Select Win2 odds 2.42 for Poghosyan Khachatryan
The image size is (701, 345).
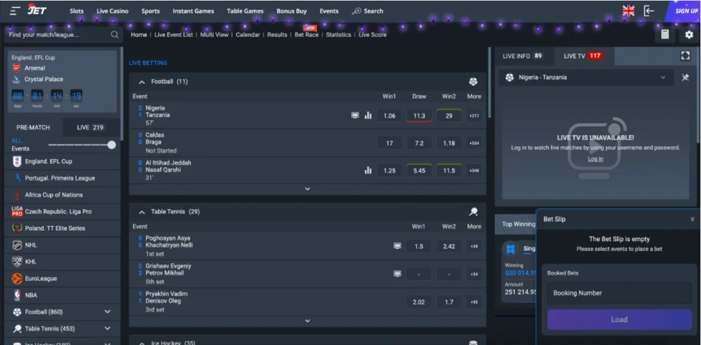point(449,247)
